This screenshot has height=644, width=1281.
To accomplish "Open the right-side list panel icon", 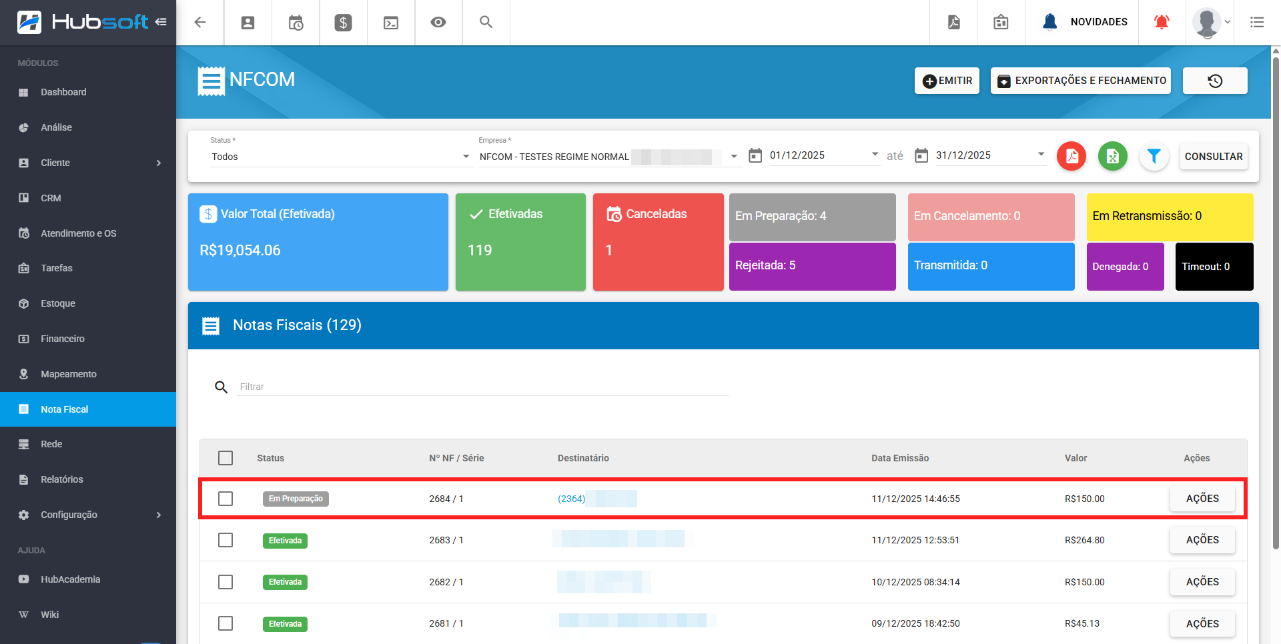I will [1257, 22].
